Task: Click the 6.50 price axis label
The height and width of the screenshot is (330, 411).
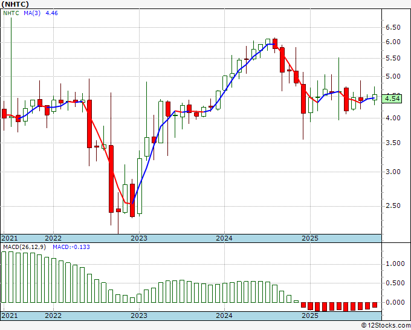Action: coord(393,28)
